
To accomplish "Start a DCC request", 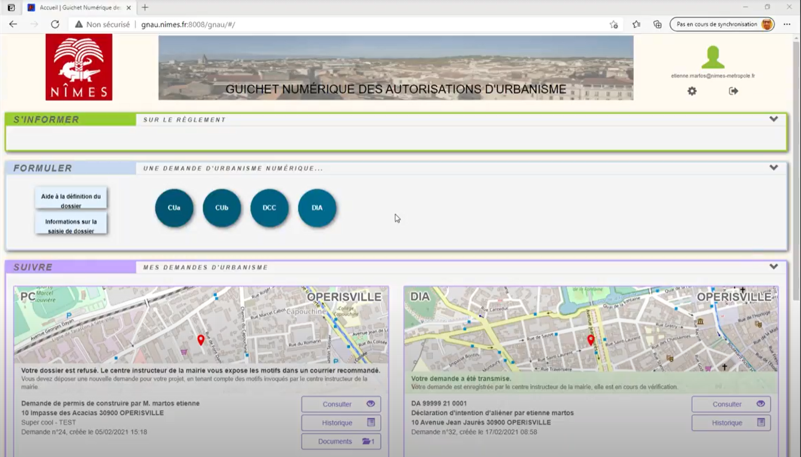I will [270, 208].
